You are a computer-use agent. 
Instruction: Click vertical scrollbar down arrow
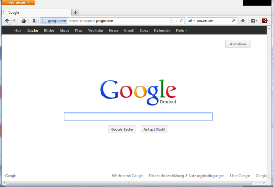pyautogui.click(x=269, y=178)
